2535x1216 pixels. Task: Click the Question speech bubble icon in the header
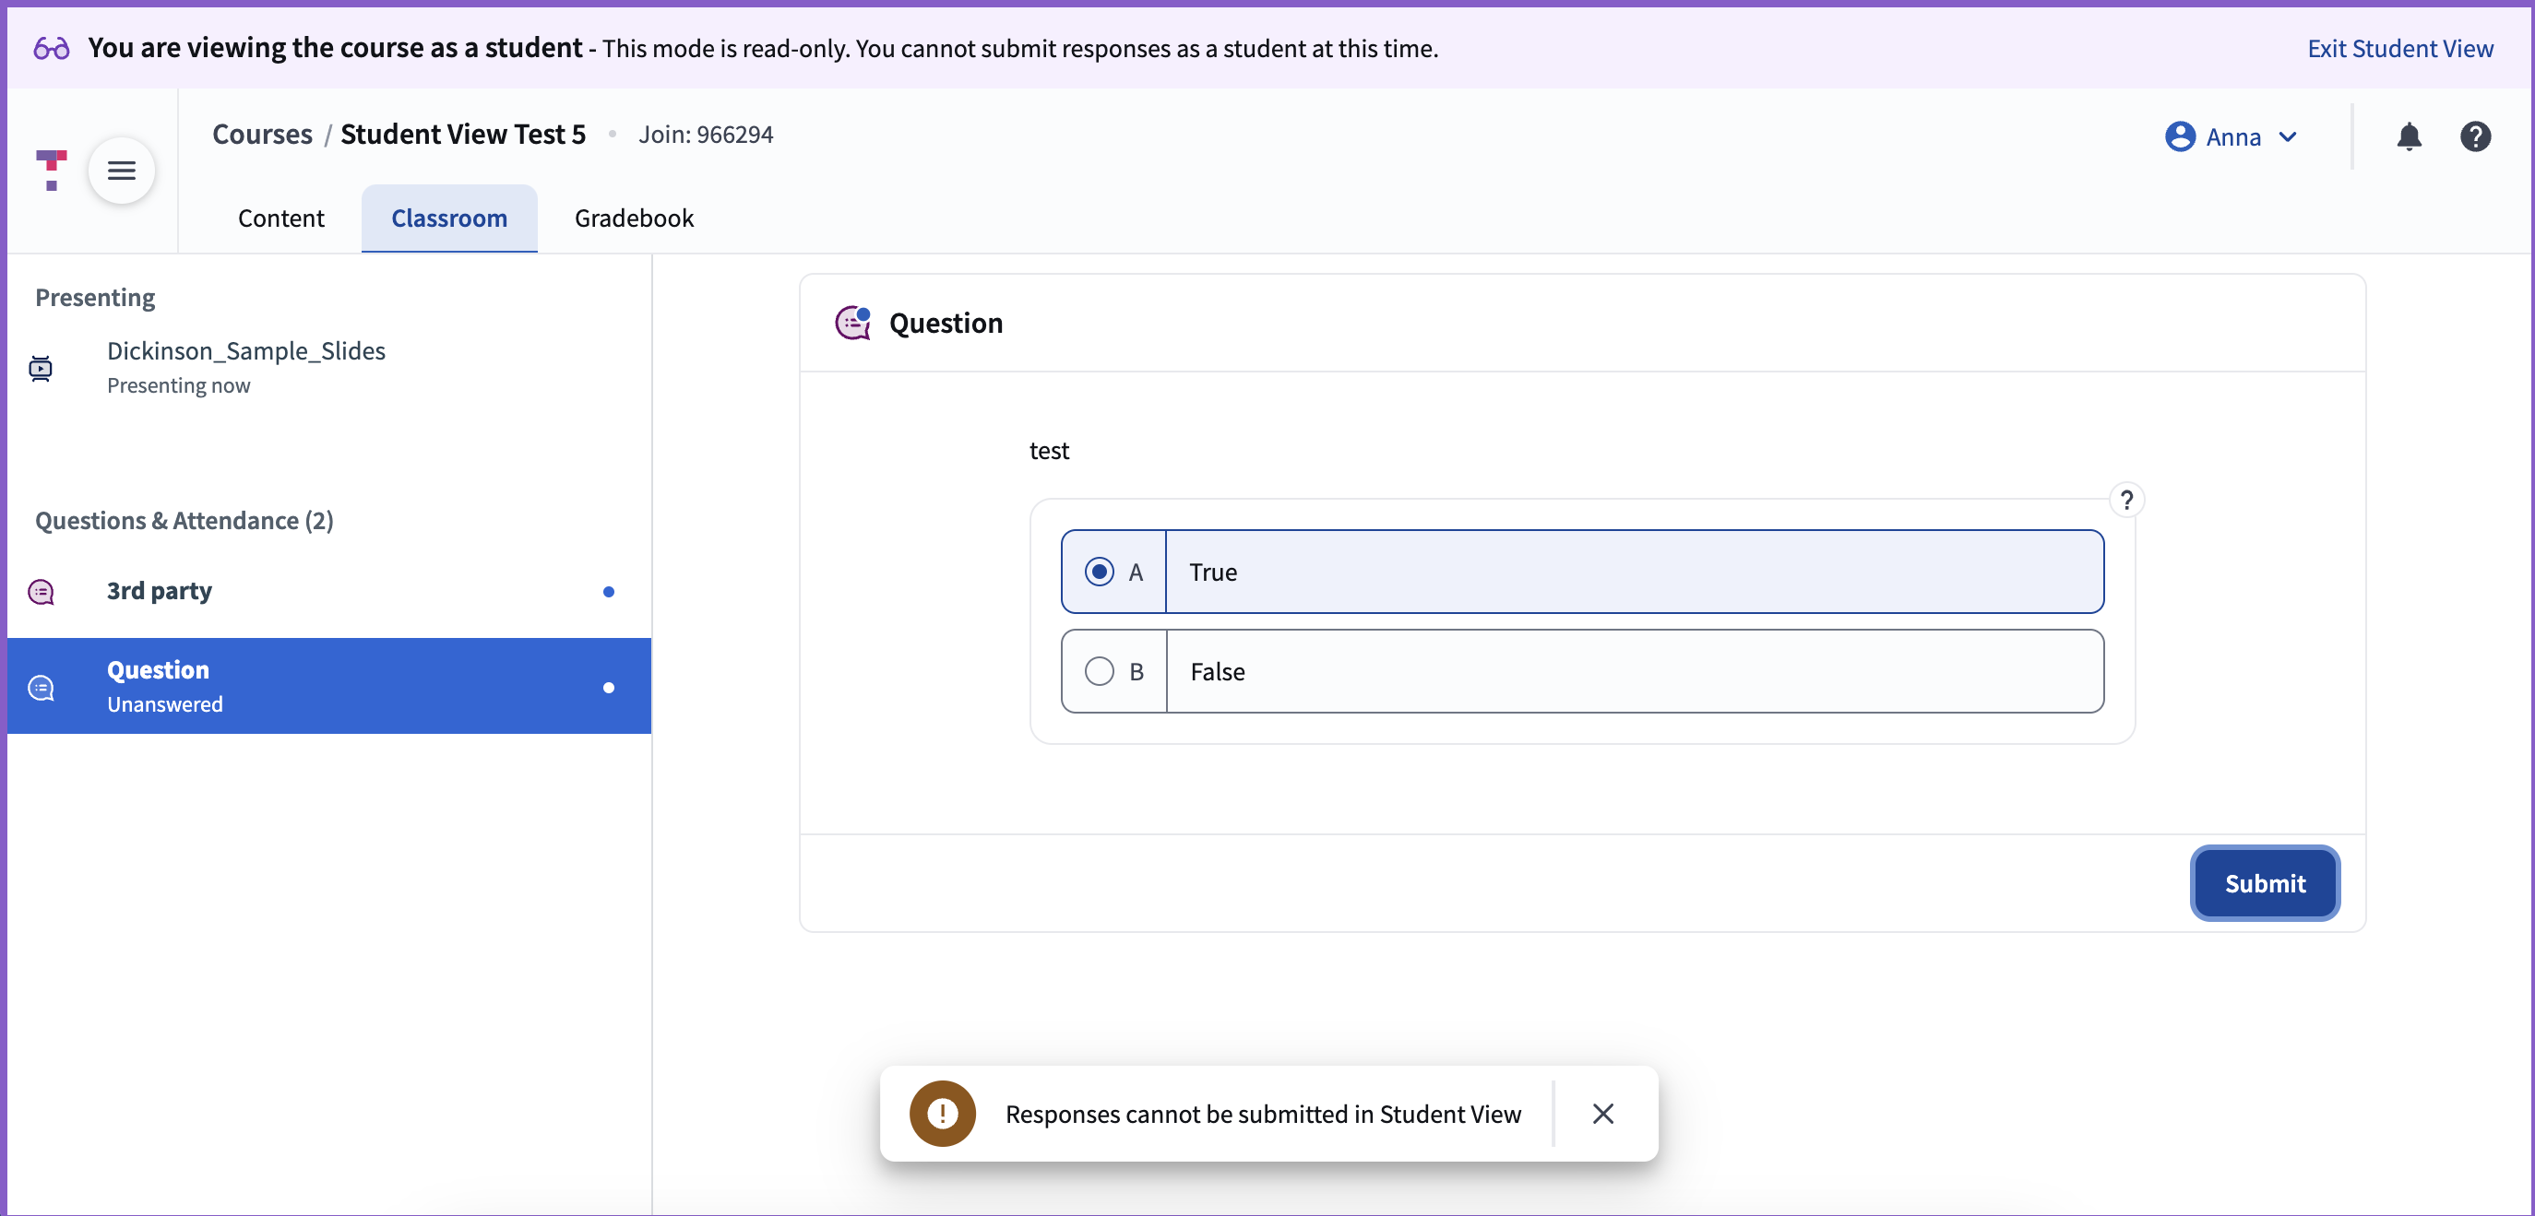pos(852,323)
